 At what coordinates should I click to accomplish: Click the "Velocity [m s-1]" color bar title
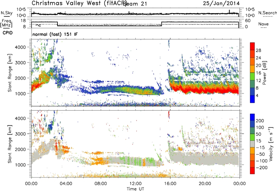coord(270,144)
